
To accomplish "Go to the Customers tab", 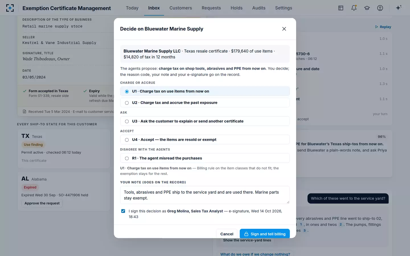I will pyautogui.click(x=181, y=8).
